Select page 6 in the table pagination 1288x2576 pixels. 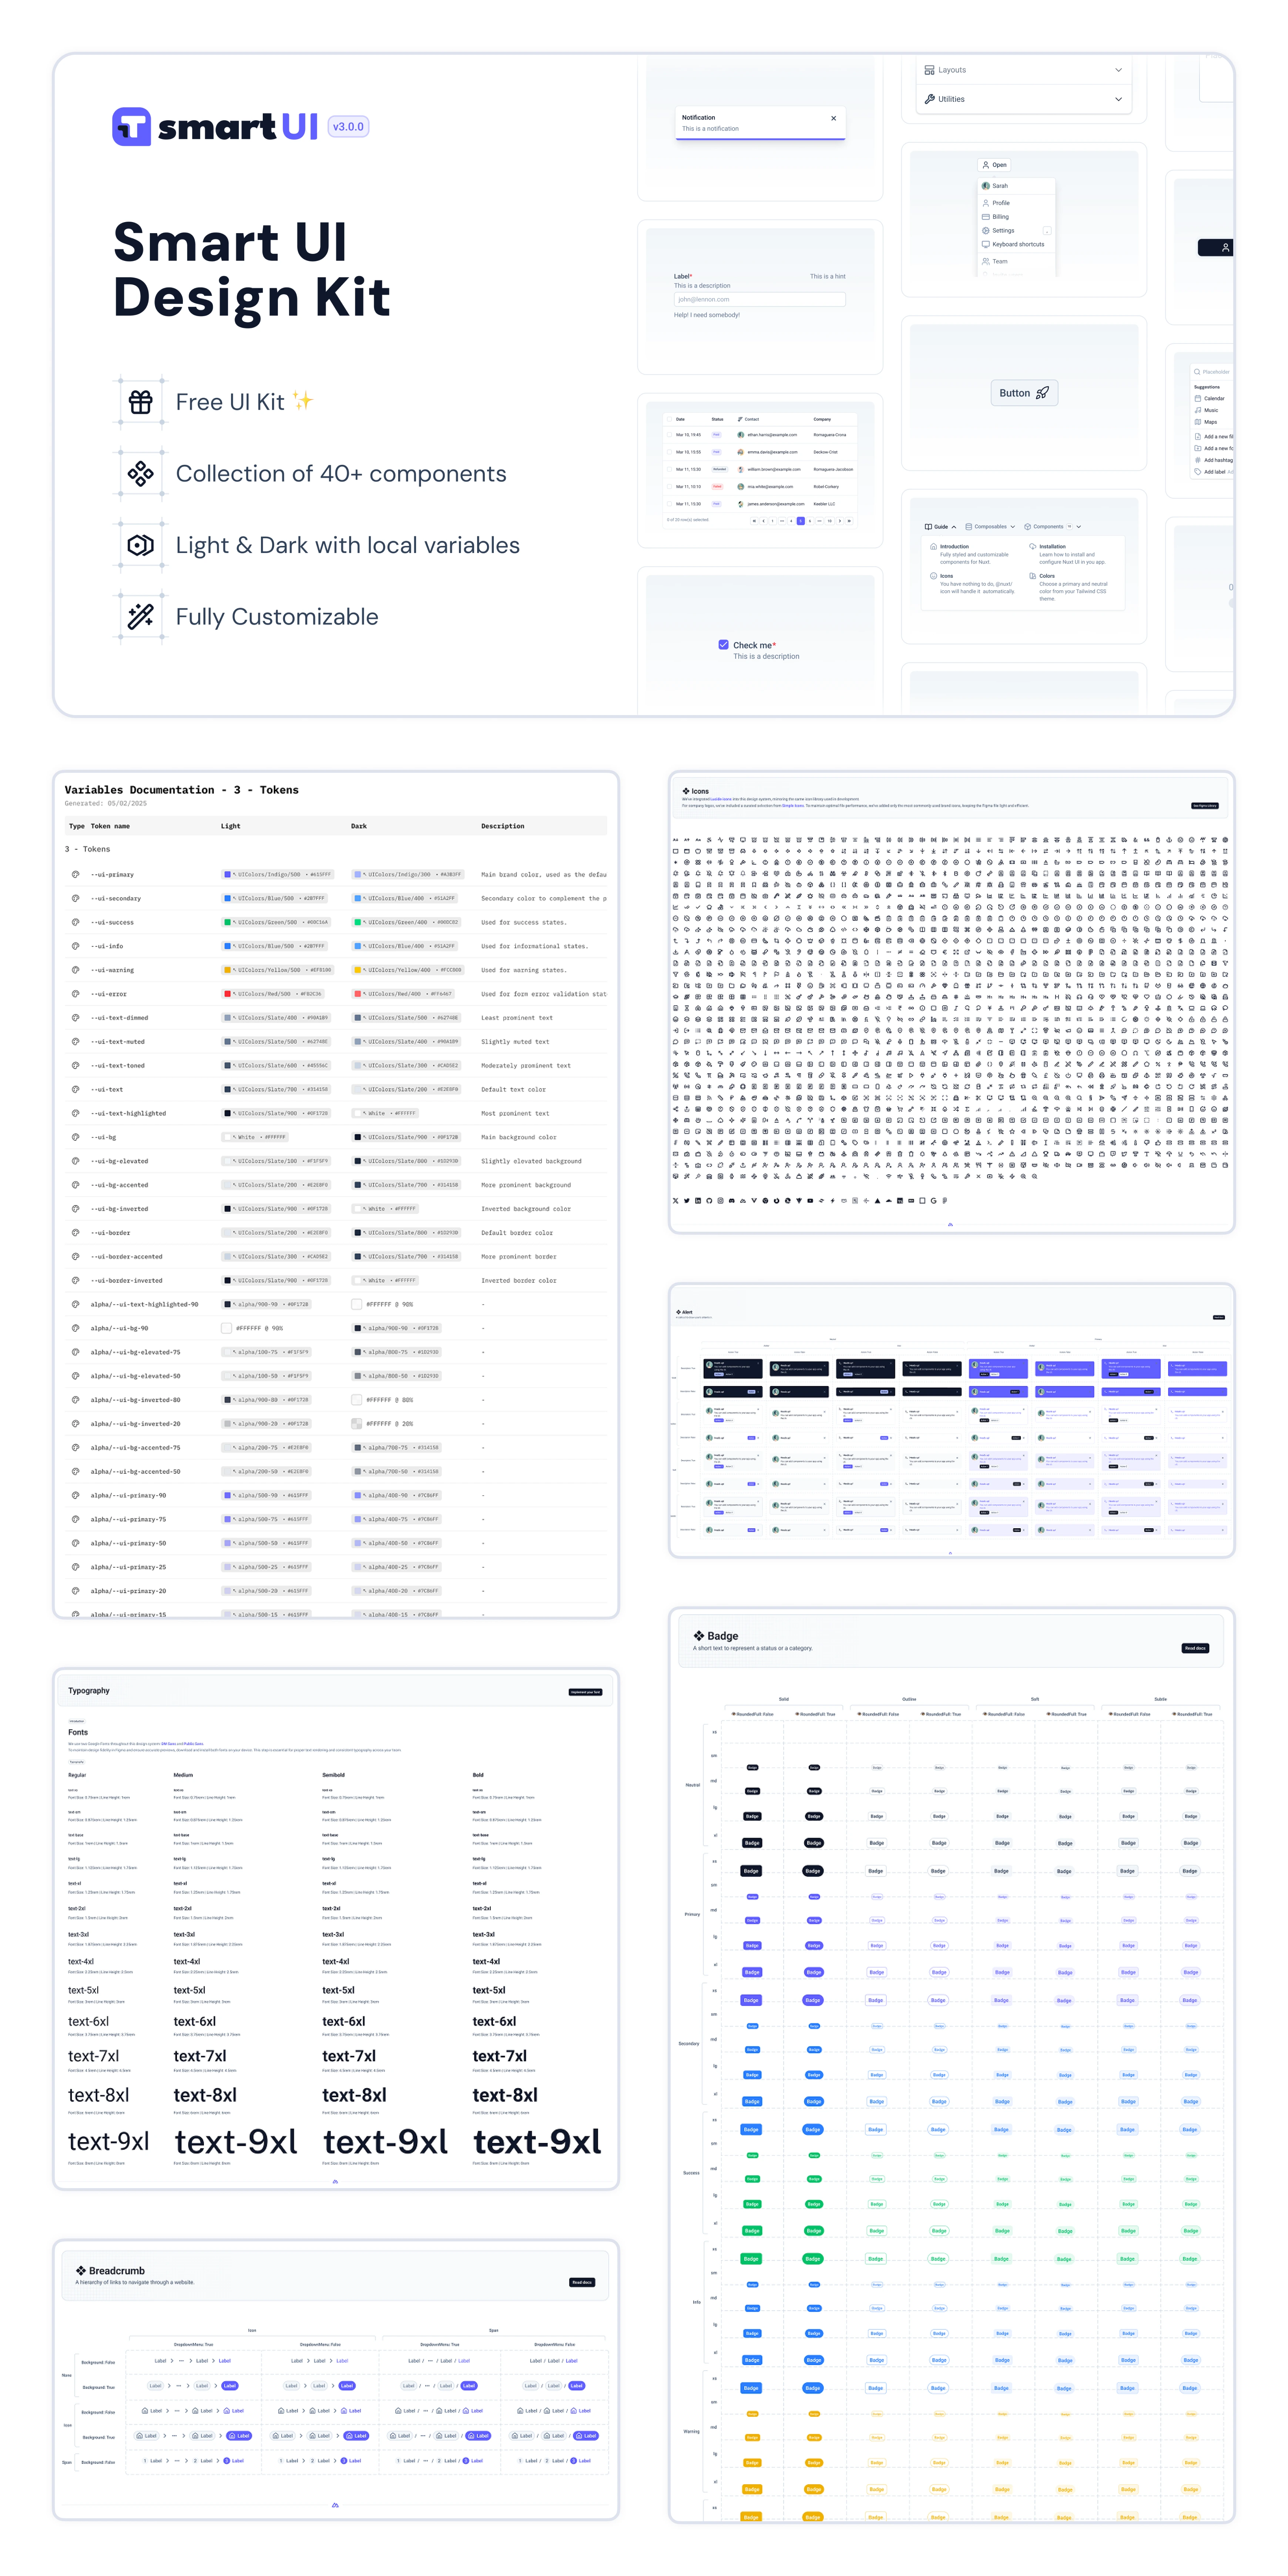[810, 521]
